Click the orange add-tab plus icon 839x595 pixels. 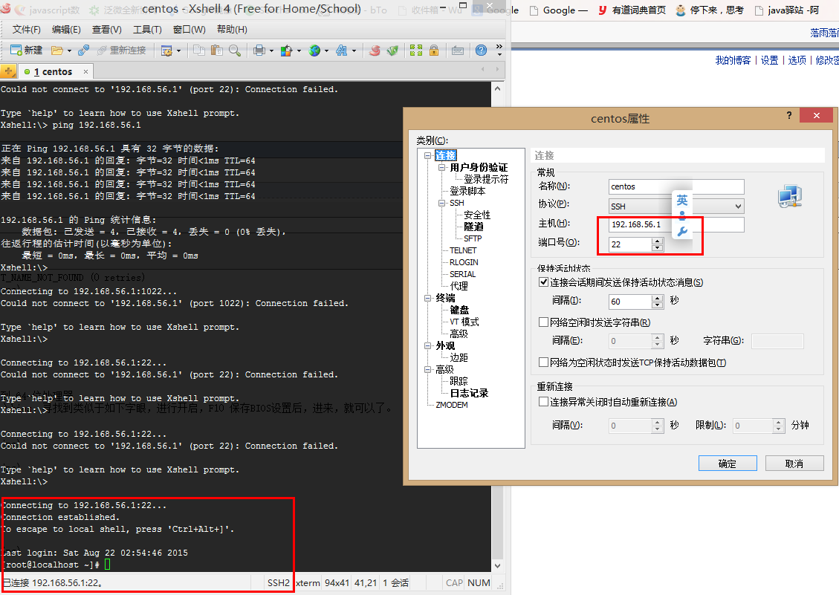8,71
